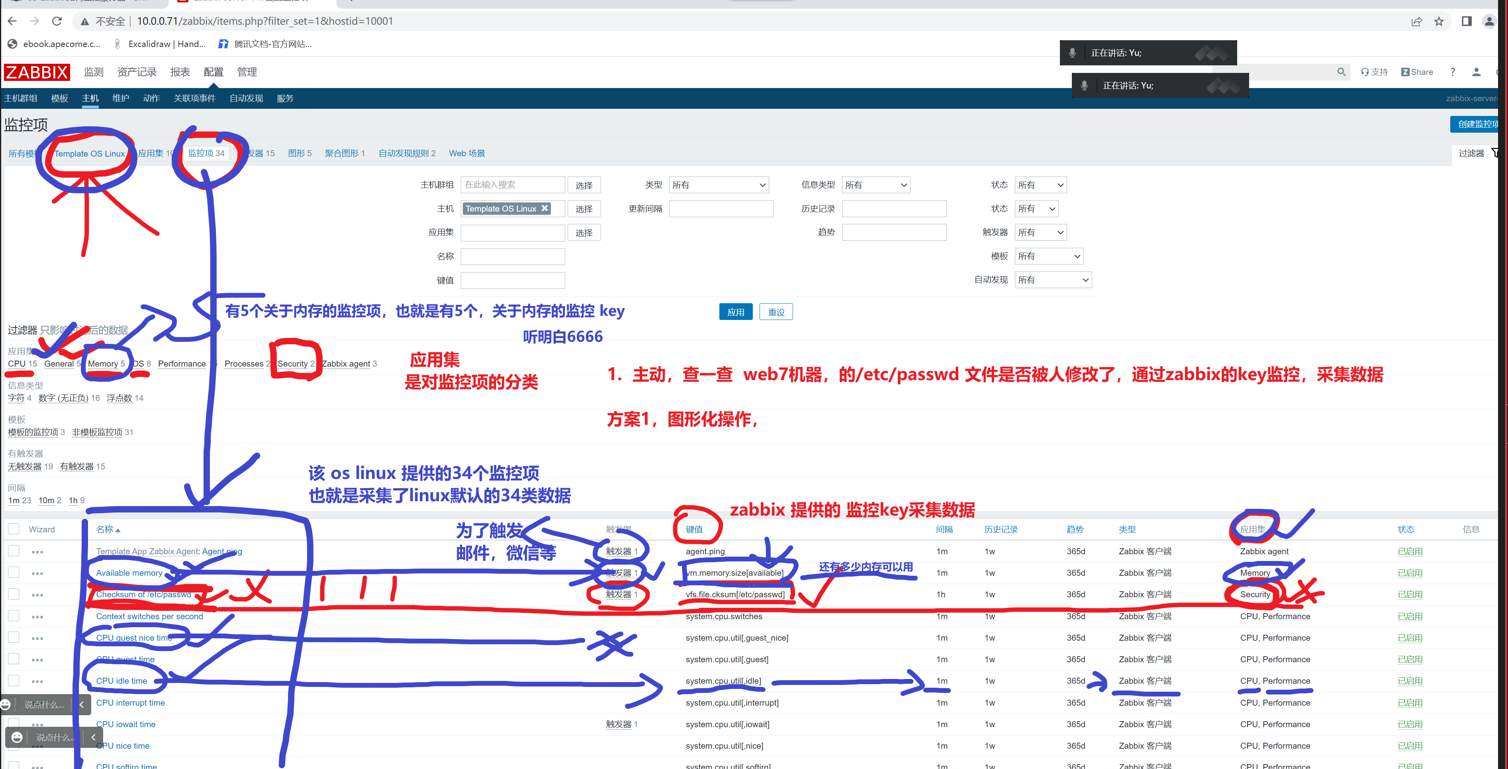Click the 键值 filter text field

click(x=512, y=280)
